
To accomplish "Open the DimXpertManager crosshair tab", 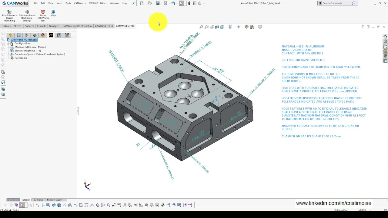I will point(35,35).
